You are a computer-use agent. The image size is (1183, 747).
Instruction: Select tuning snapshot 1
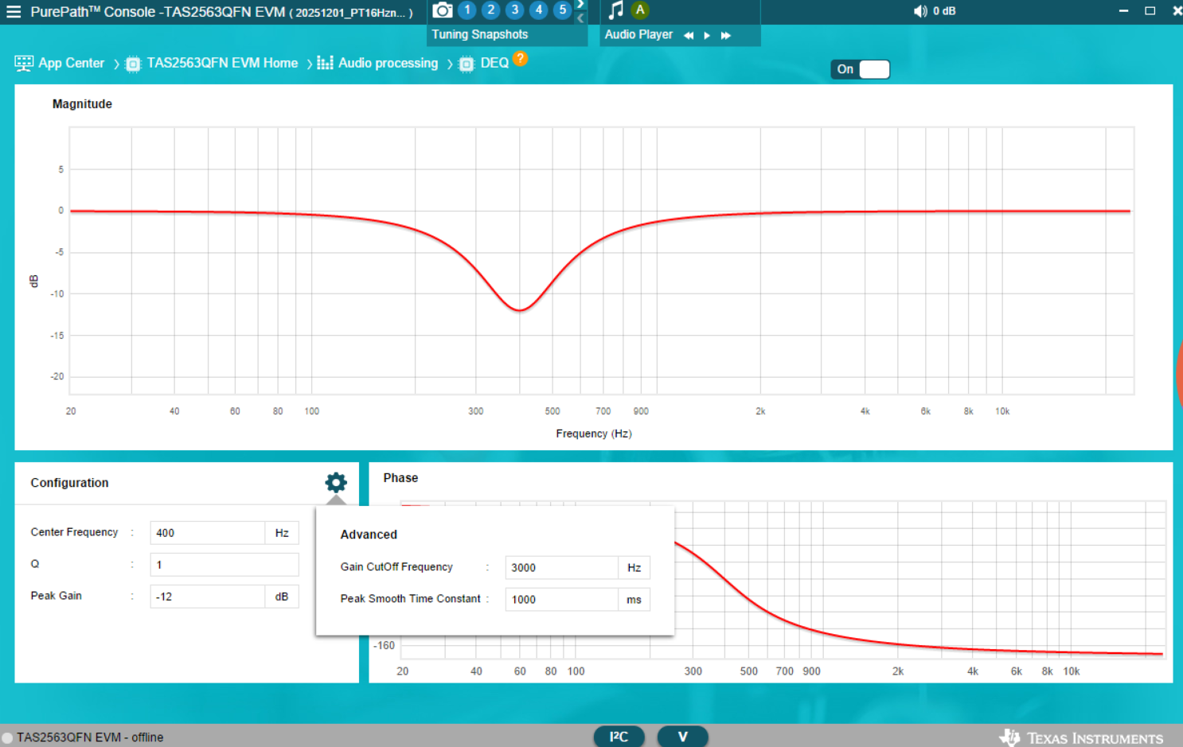click(467, 10)
